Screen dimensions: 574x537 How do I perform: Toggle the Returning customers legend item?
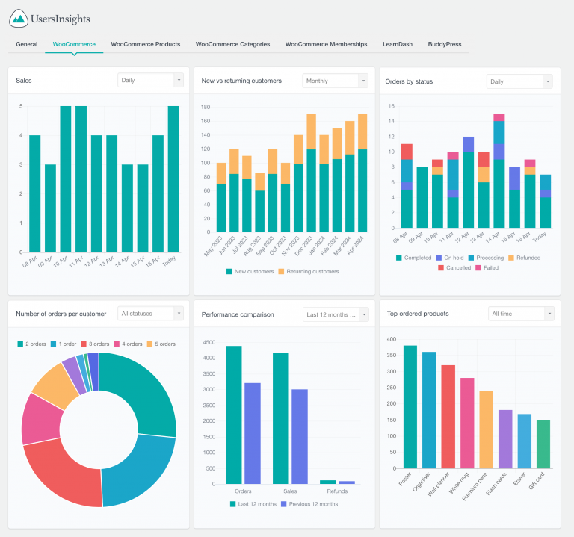coord(308,271)
